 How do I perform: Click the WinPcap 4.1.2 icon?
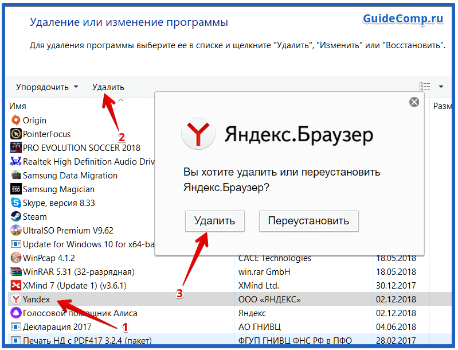[16, 258]
